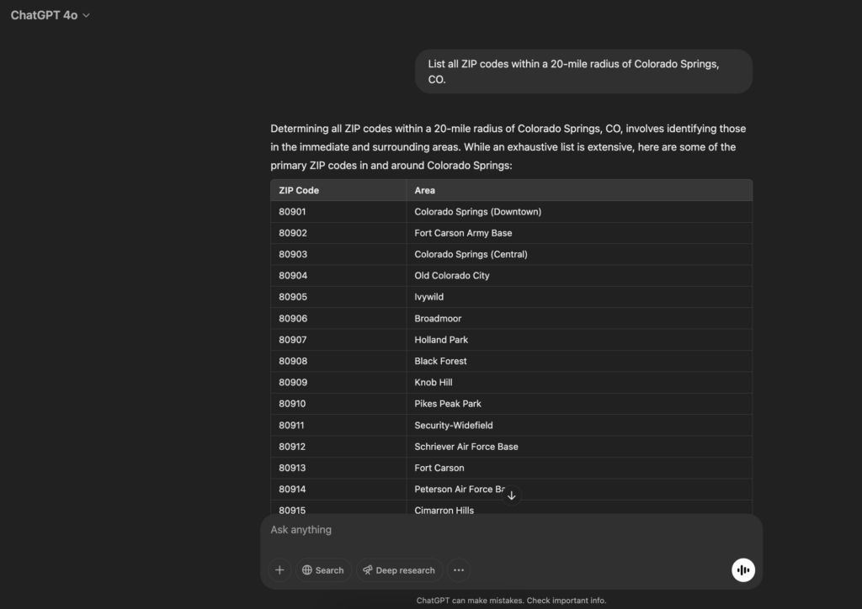862x609 pixels.
Task: Start voice mode with the waveform icon
Action: tap(742, 570)
